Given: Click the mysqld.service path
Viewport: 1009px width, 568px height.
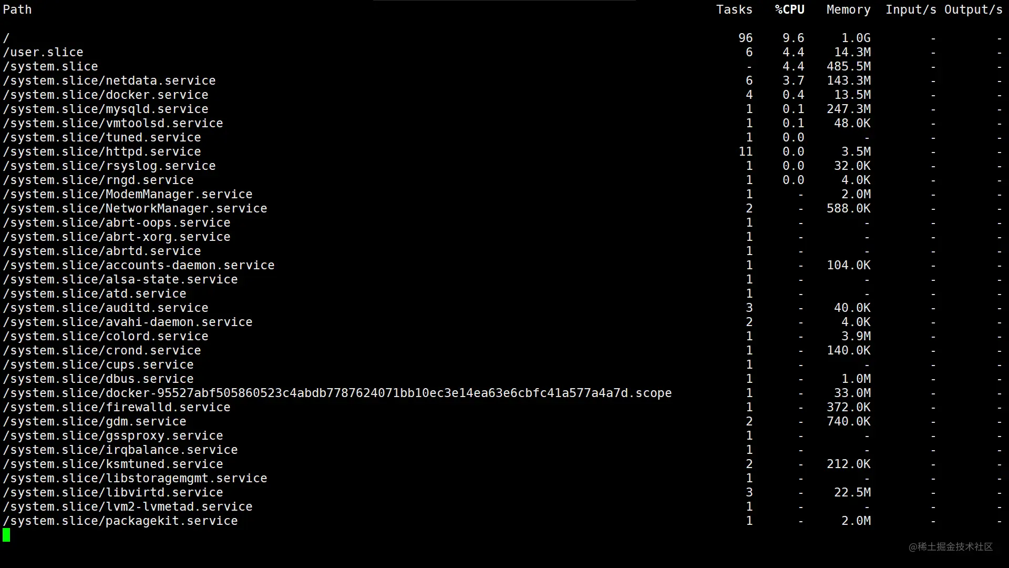Looking at the screenshot, I should pos(106,109).
